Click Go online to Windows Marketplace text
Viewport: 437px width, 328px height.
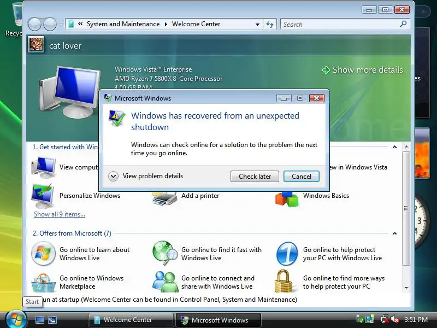pyautogui.click(x=91, y=282)
